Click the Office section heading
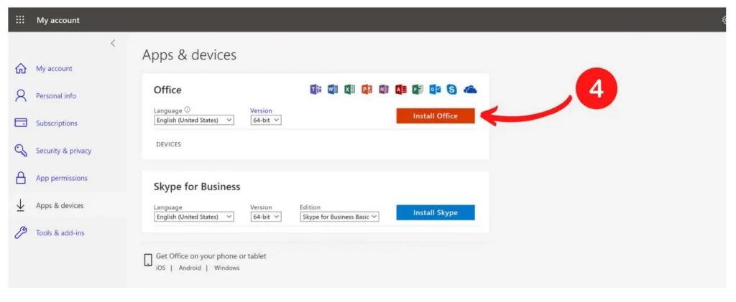Image resolution: width=736 pixels, height=302 pixels. (167, 90)
